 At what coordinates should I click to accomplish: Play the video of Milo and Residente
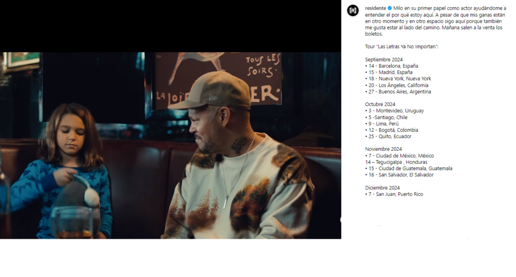coord(170,145)
